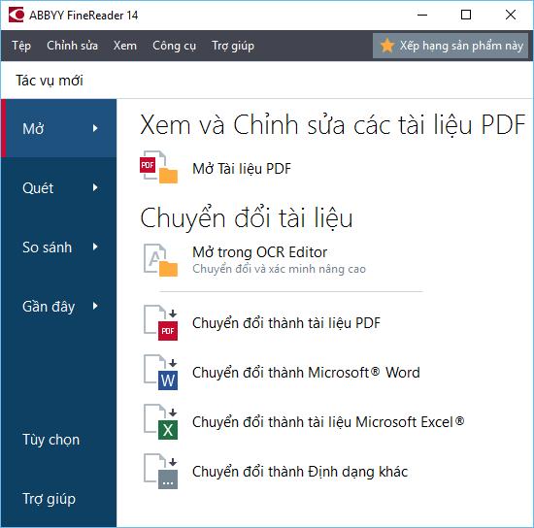Open the Xem menu

tap(125, 46)
